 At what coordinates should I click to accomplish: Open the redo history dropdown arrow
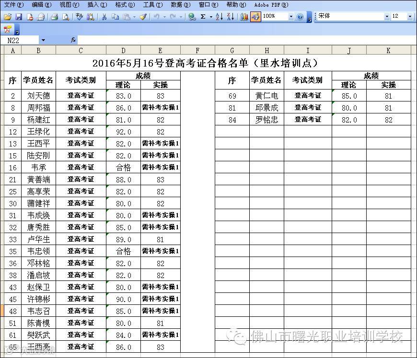181,17
